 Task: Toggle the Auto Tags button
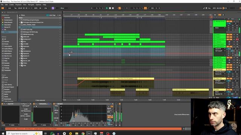[51, 15]
